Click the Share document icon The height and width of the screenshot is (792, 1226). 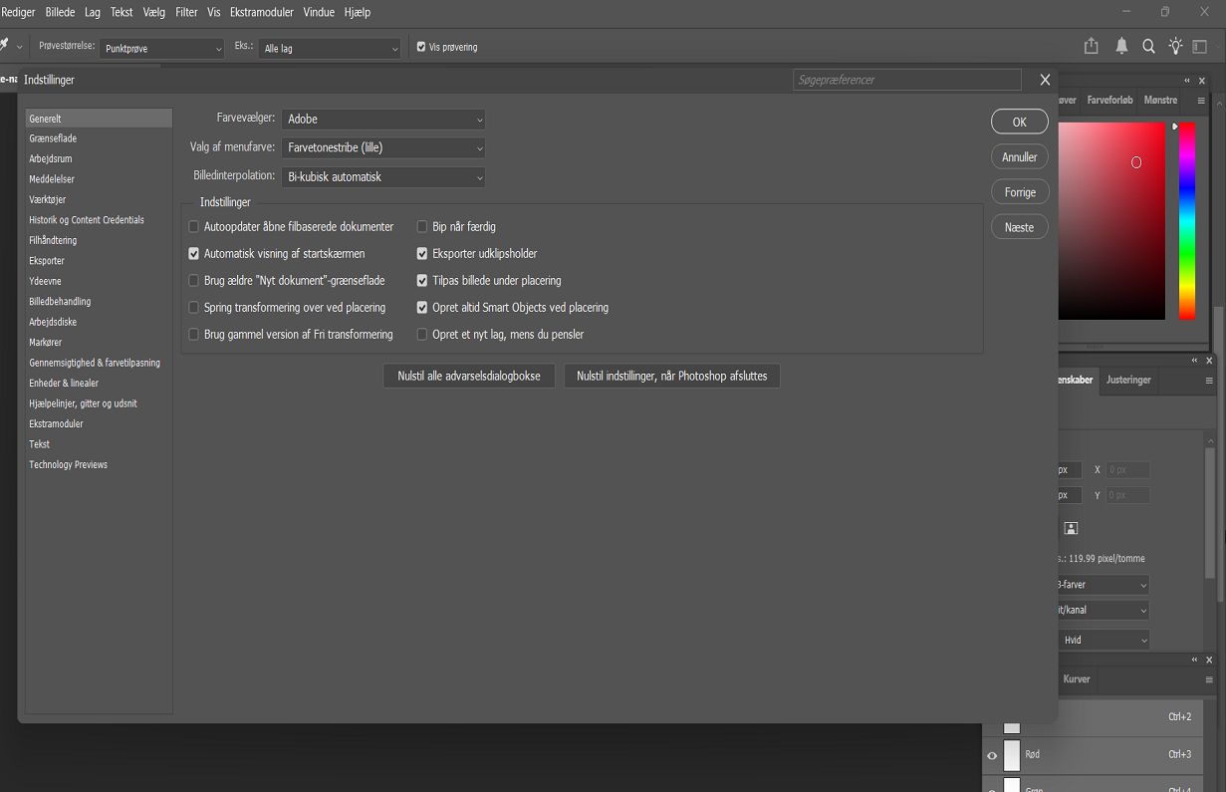coord(1092,46)
